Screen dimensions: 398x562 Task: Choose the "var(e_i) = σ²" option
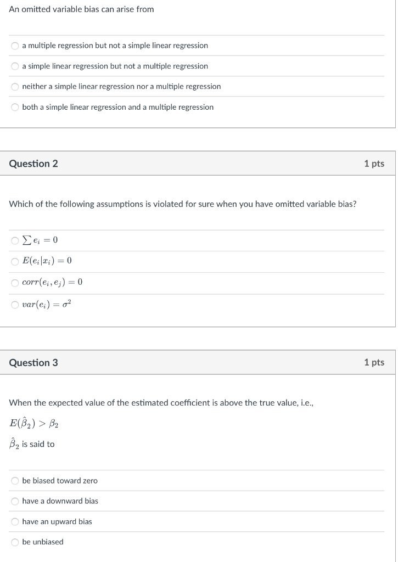[15, 304]
